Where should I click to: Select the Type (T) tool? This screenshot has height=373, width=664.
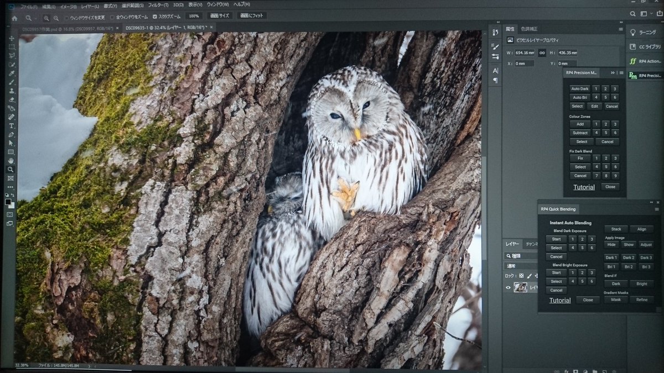(x=11, y=126)
